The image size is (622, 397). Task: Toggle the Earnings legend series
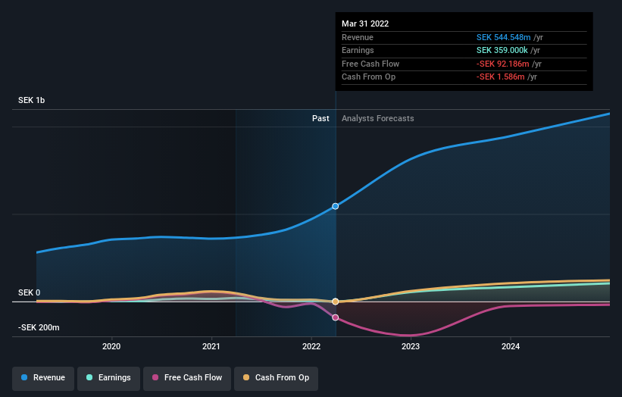click(108, 378)
